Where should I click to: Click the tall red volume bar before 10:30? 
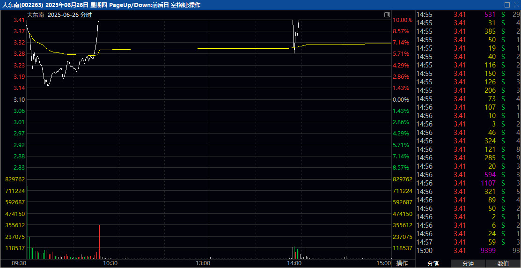point(99,241)
